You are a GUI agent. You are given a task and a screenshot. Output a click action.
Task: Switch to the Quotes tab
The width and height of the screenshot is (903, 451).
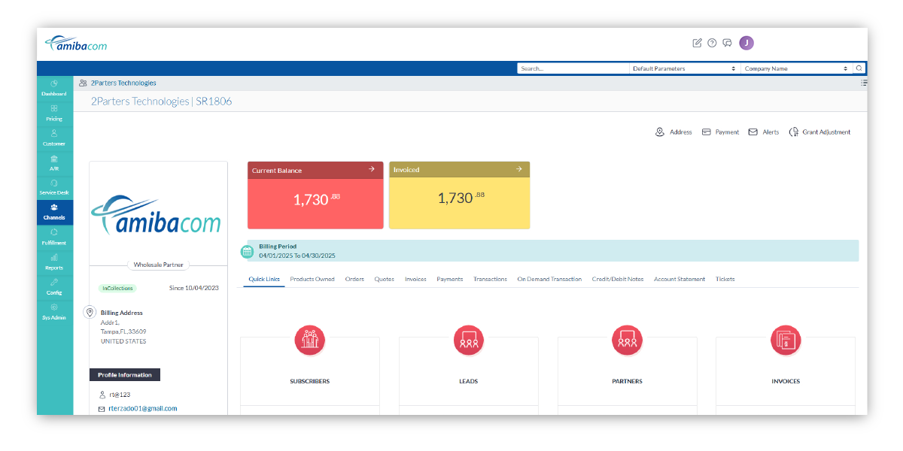(385, 280)
